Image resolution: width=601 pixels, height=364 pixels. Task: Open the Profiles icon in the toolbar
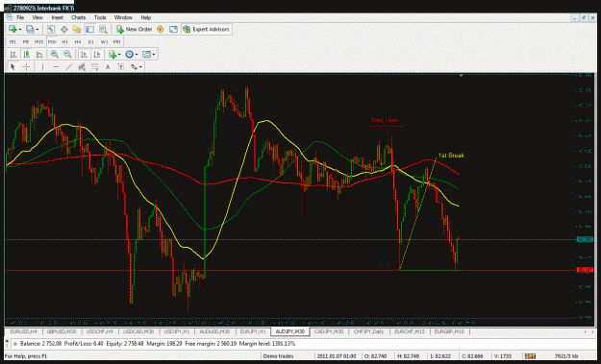click(30, 29)
